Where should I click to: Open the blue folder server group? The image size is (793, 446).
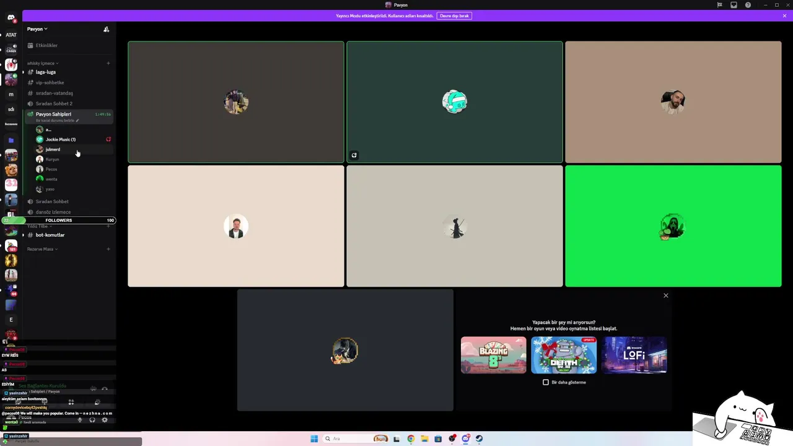pos(11,140)
